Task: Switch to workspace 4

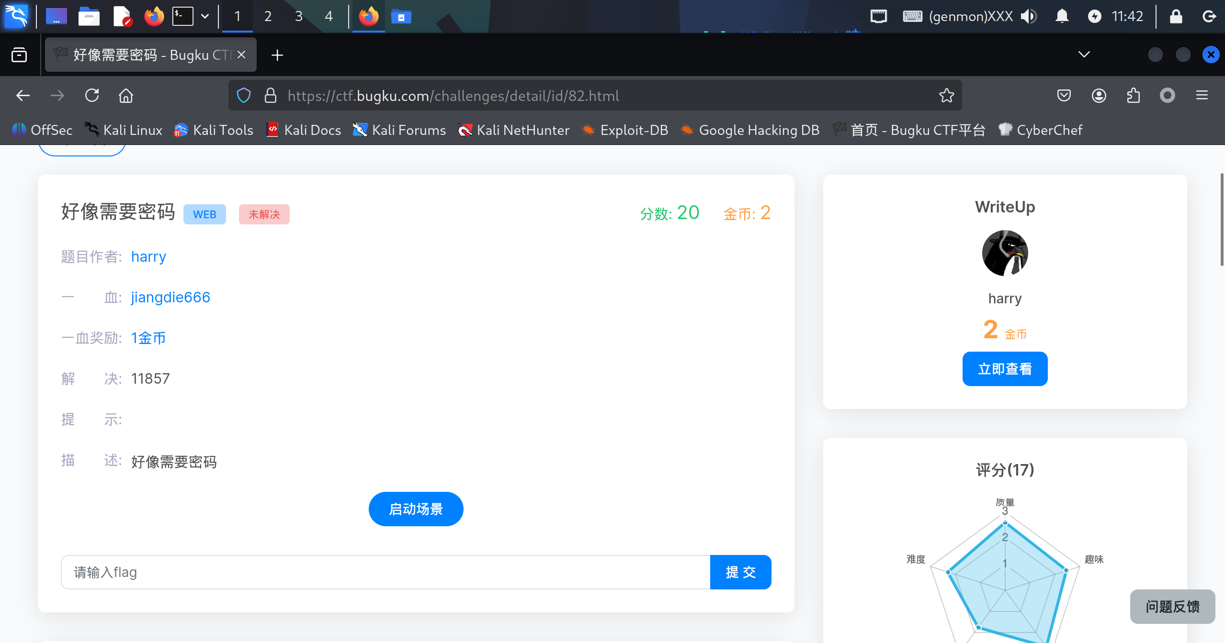Action: [329, 16]
